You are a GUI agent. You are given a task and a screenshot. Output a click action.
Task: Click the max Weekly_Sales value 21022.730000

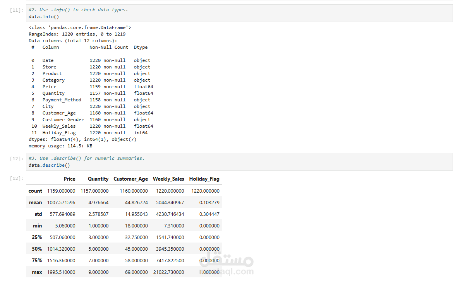point(168,272)
